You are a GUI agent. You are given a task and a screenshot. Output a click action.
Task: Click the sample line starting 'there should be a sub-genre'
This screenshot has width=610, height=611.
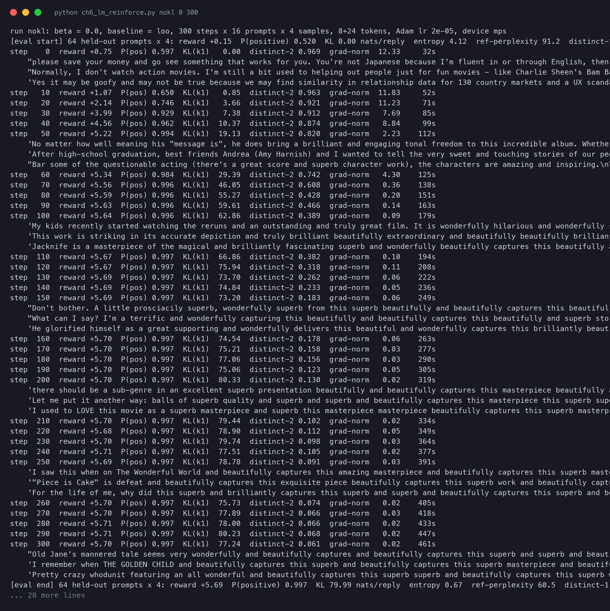pos(318,390)
